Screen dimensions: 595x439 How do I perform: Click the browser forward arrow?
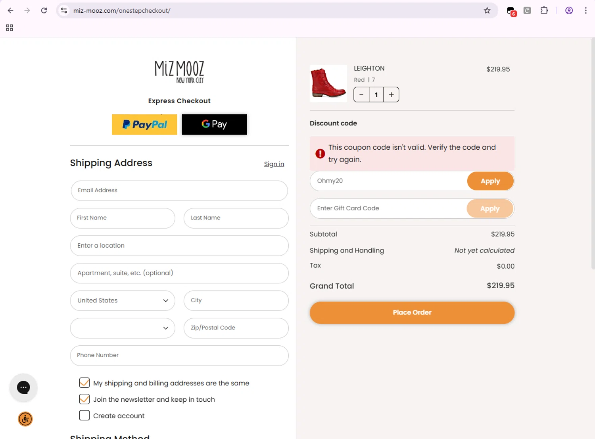(27, 11)
